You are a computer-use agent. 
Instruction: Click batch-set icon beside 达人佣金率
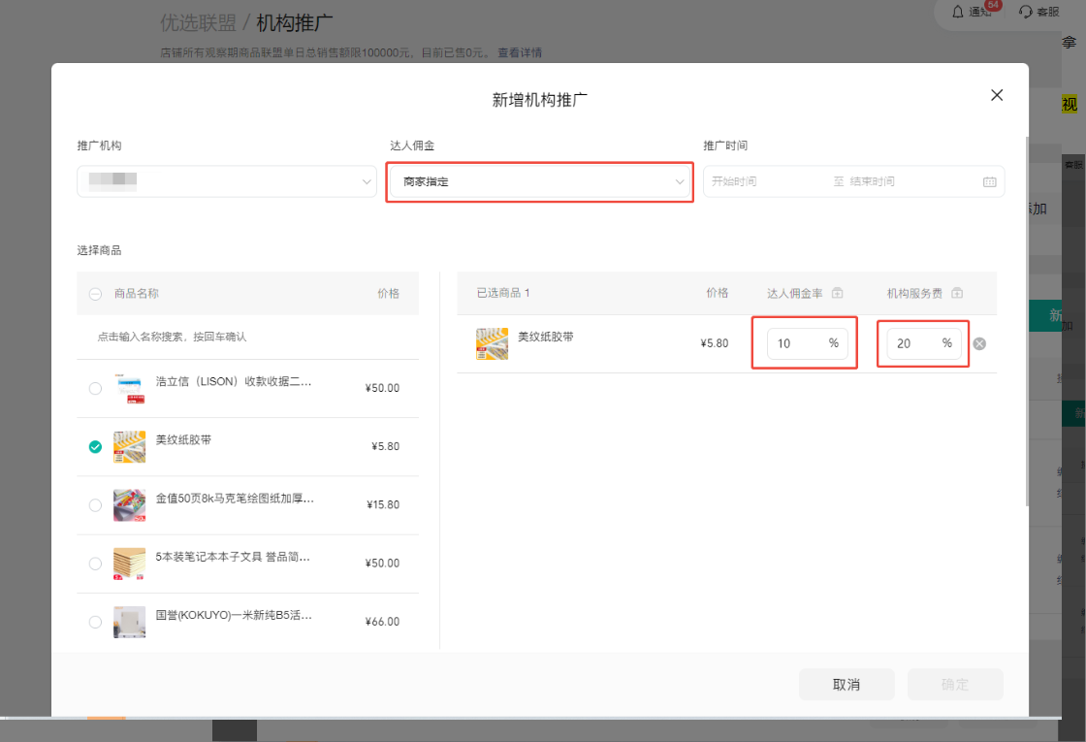838,293
